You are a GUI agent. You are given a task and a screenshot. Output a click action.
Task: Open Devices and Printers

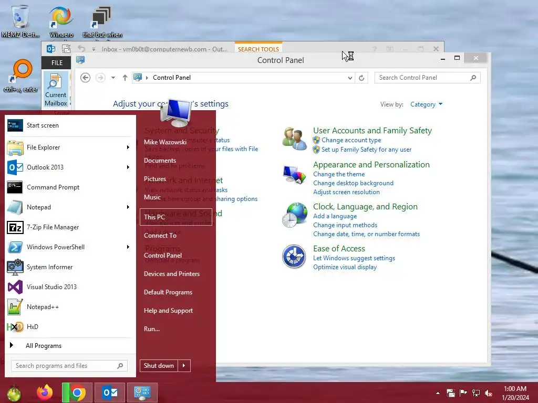click(172, 274)
